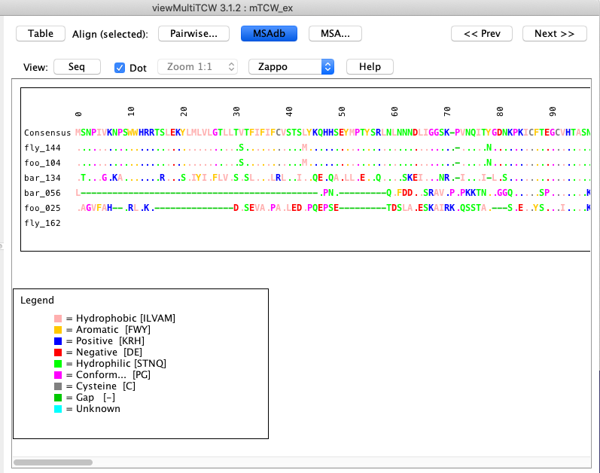The image size is (600, 473).
Task: Click the yellow Aromatic legend swatch
Action: (x=57, y=330)
